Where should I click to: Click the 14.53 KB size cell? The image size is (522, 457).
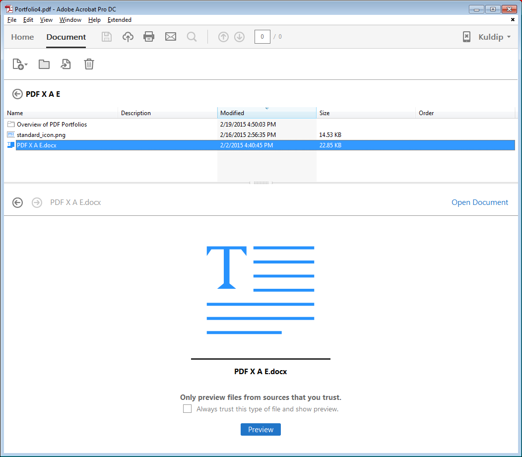[330, 135]
